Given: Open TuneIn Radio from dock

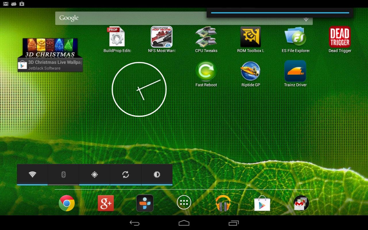Looking at the screenshot, I should [x=145, y=203].
